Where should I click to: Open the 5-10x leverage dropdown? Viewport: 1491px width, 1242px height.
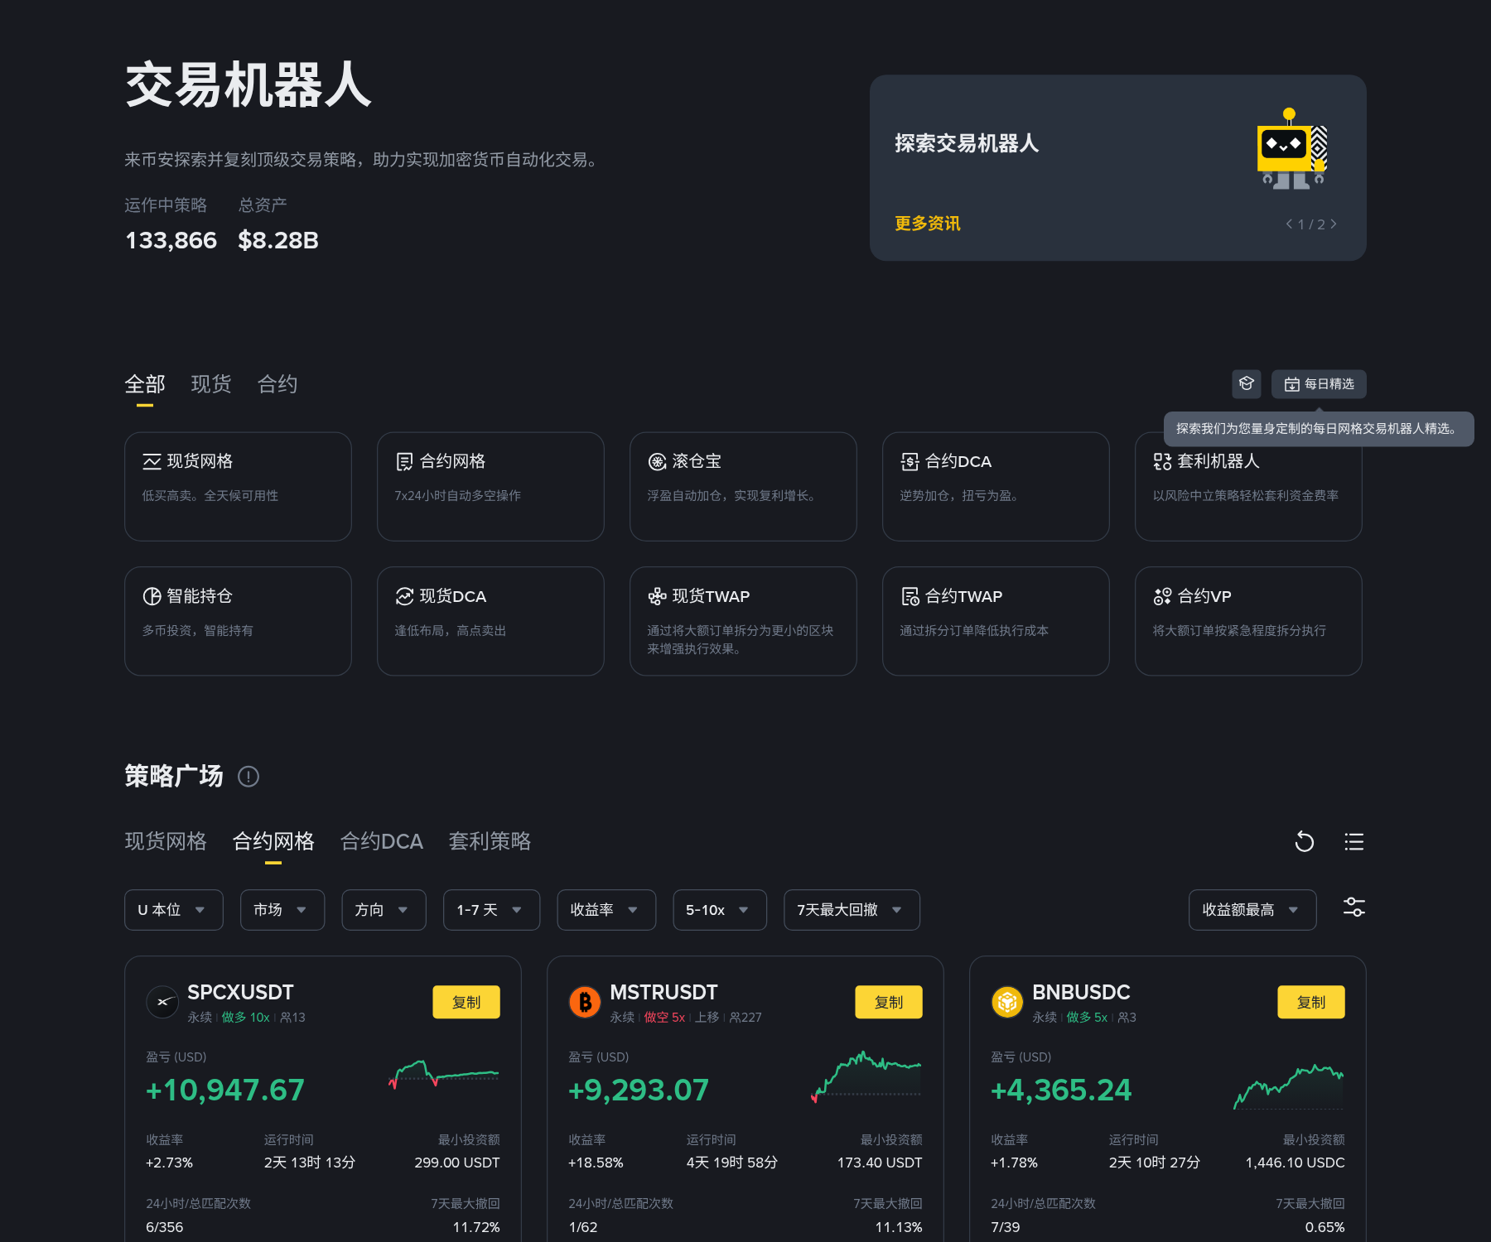click(719, 910)
